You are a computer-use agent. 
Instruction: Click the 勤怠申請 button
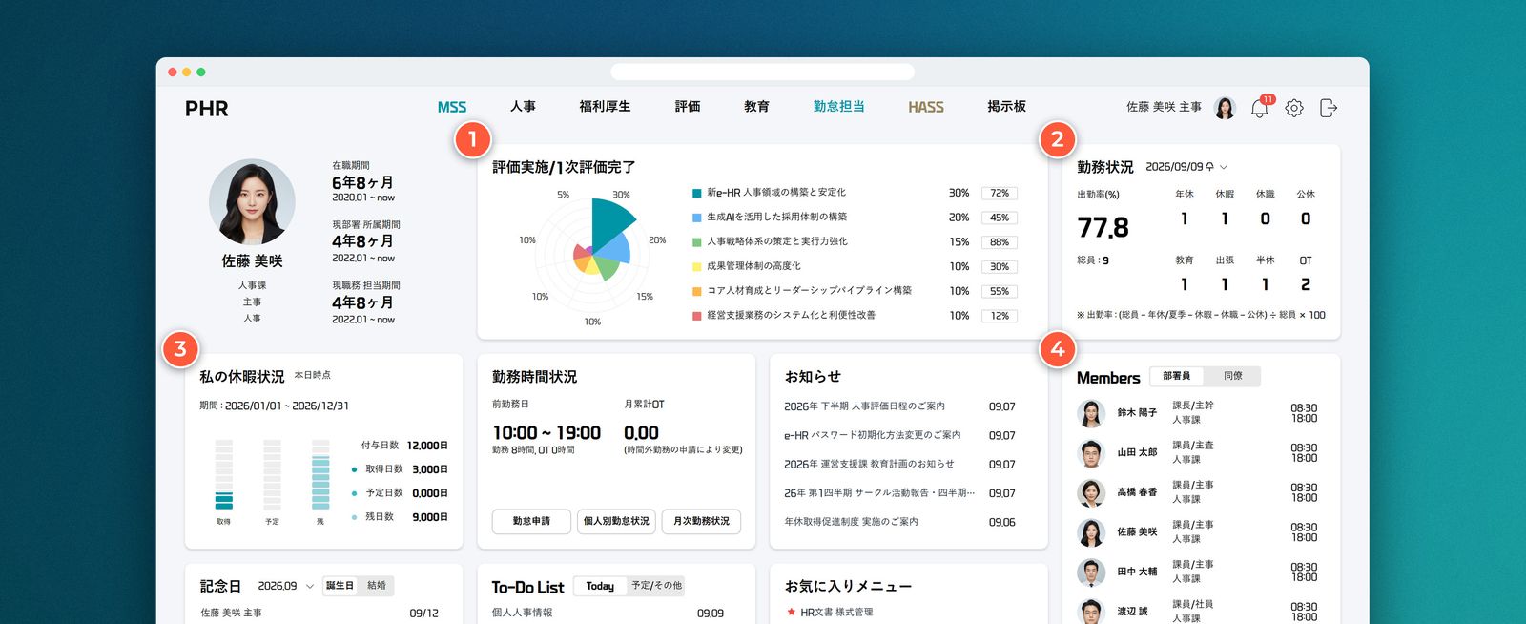click(x=531, y=521)
